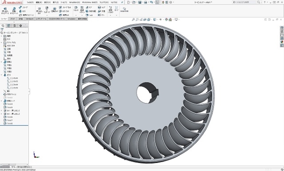Click the Save icon in the top toolbar
Viewport: 284px width, 171px height.
pos(140,2)
